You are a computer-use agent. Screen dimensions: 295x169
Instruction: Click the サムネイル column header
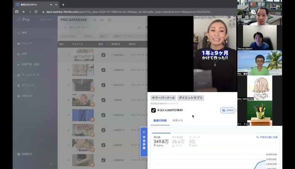click(77, 44)
